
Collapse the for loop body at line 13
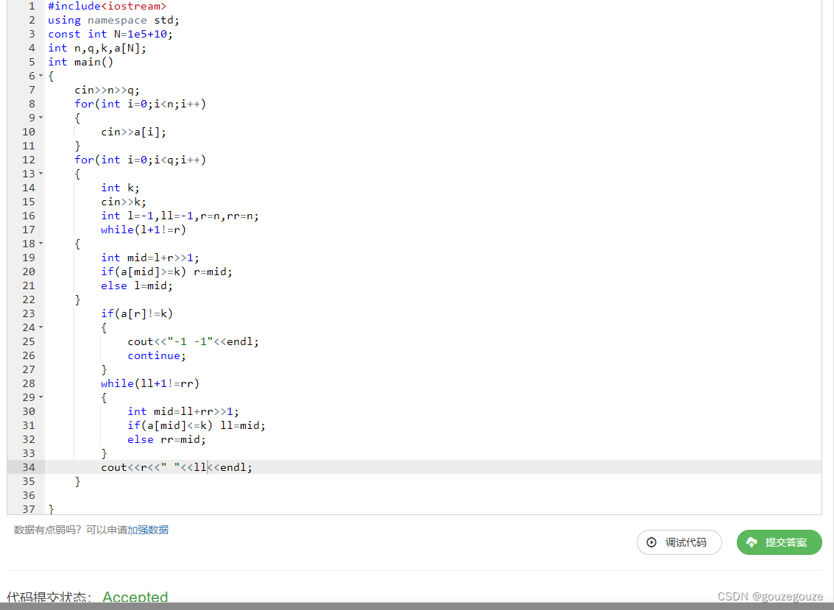42,174
